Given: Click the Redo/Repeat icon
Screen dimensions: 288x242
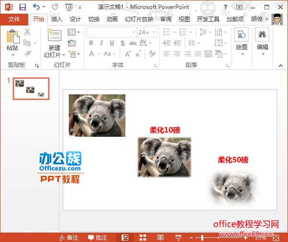Looking at the screenshot, I should [x=55, y=7].
